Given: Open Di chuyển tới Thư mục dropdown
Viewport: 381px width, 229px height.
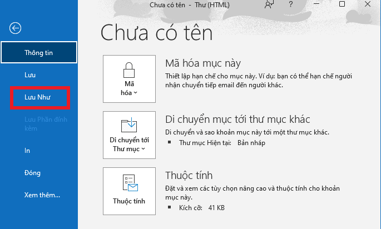Looking at the screenshot, I should click(129, 135).
